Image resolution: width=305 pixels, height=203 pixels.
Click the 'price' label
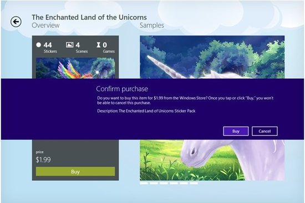click(x=39, y=152)
